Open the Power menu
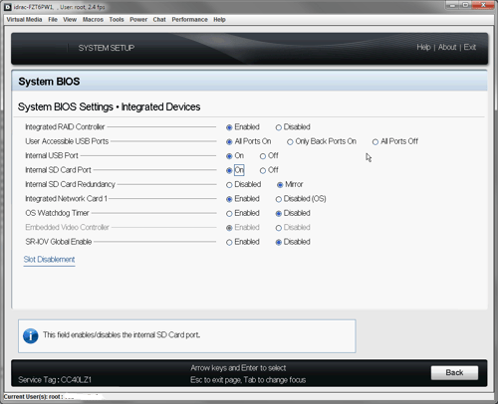Screen dimensions: 498x404 pyautogui.click(x=138, y=20)
